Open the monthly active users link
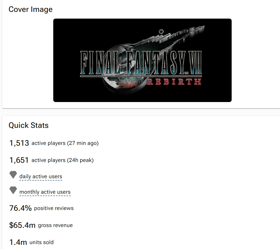280x249 pixels. [x=45, y=192]
